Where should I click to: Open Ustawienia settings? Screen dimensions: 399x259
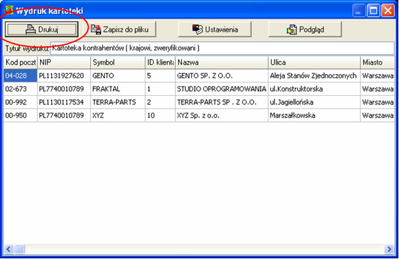(215, 30)
